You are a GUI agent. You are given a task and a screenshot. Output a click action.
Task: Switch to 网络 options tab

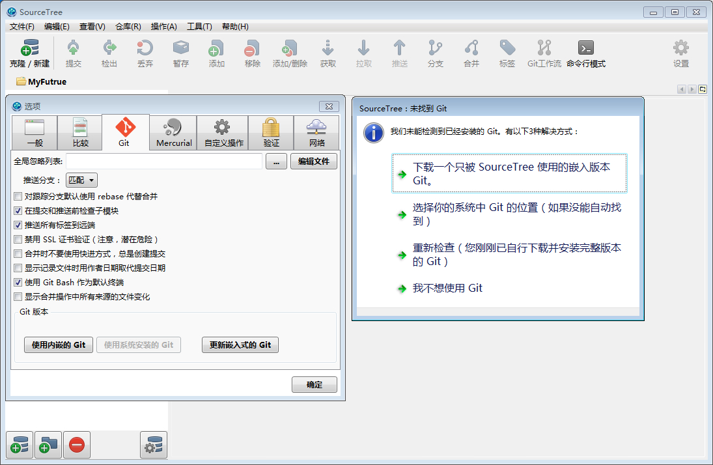coord(316,132)
